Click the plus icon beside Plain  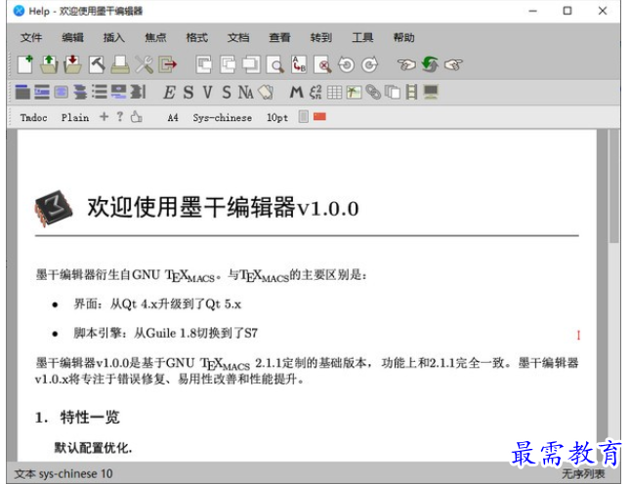click(x=105, y=117)
